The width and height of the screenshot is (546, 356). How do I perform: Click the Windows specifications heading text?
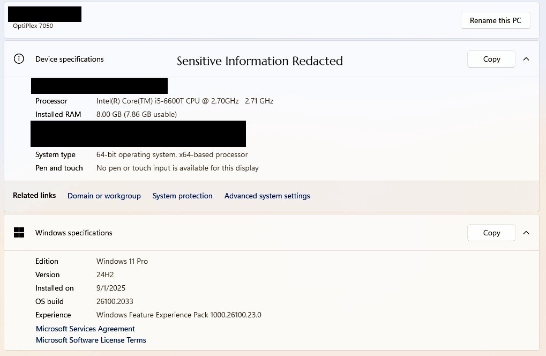(74, 233)
